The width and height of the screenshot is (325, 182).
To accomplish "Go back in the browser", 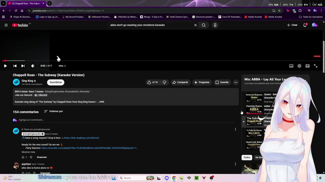I will (4, 11).
